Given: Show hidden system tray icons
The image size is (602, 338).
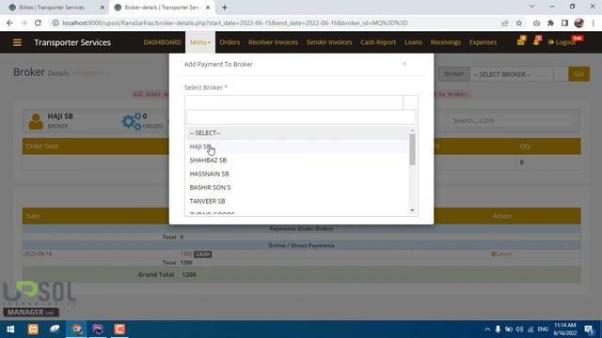Looking at the screenshot, I should [487, 330].
